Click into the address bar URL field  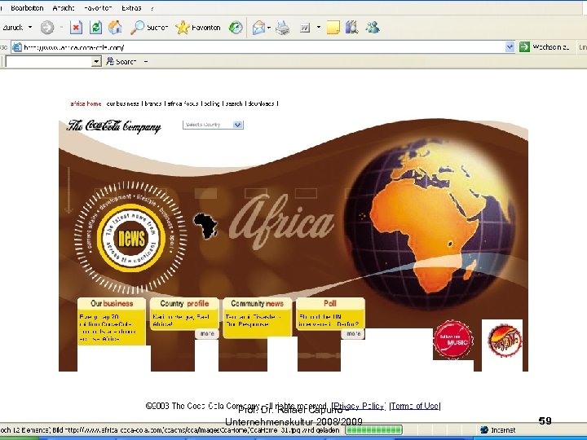coord(262,47)
